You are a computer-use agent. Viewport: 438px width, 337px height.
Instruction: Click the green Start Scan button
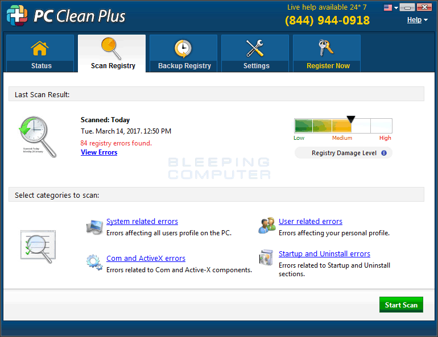click(x=401, y=305)
